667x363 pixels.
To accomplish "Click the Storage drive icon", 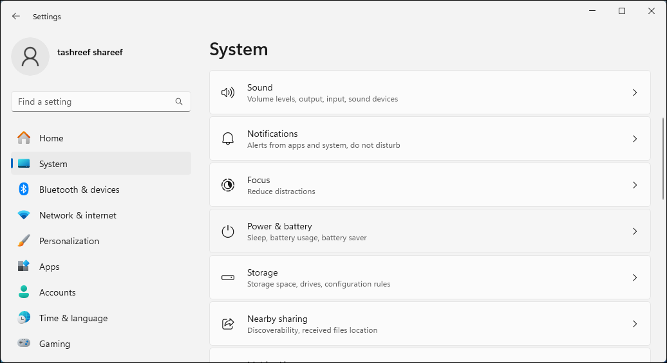I will point(228,278).
